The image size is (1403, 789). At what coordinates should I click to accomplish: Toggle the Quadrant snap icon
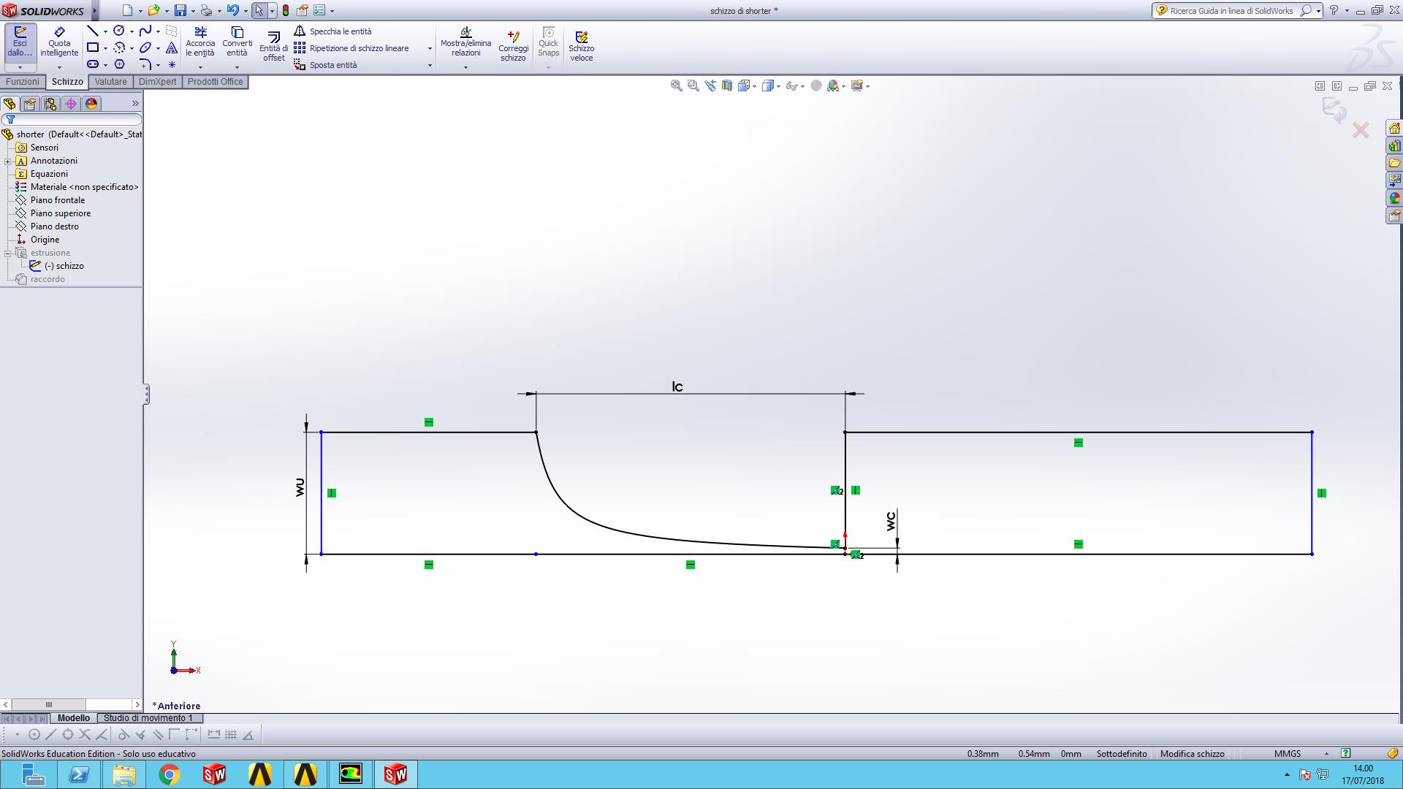click(x=68, y=735)
